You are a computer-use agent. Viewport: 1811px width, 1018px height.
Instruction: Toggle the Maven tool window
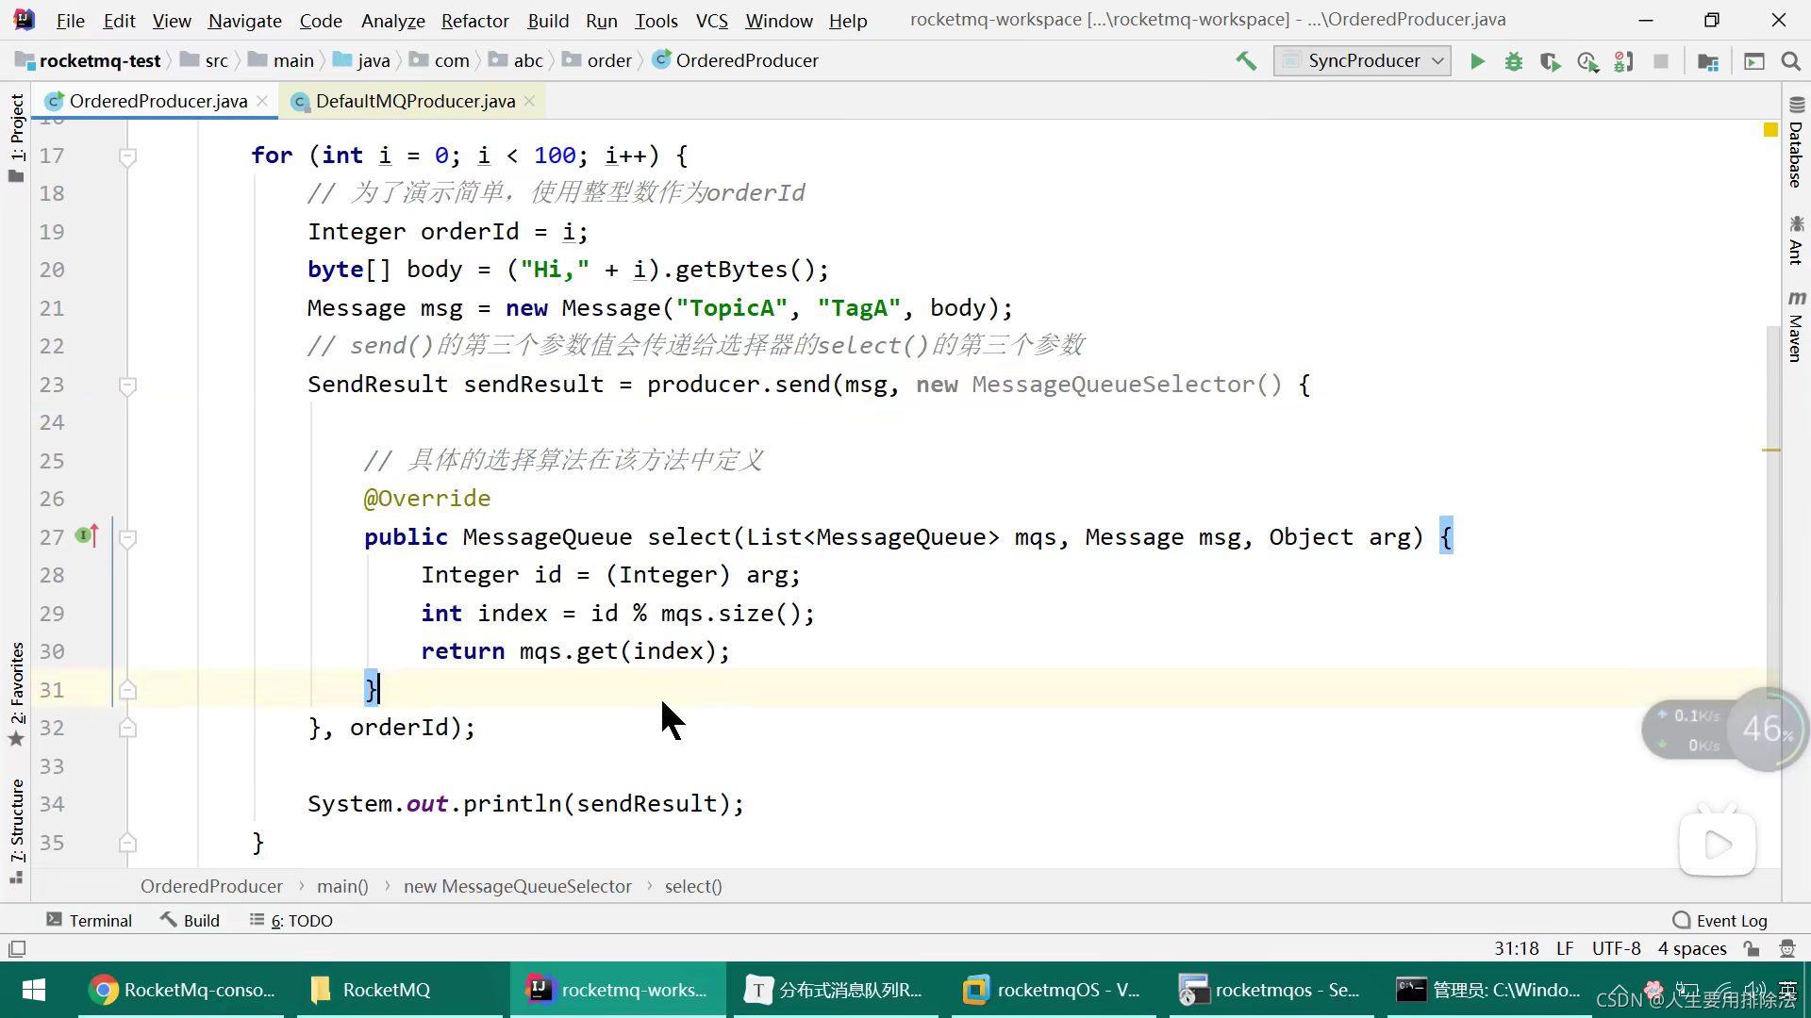[x=1796, y=326]
